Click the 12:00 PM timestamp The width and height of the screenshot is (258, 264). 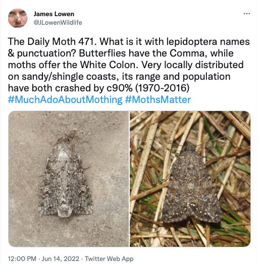[22, 258]
